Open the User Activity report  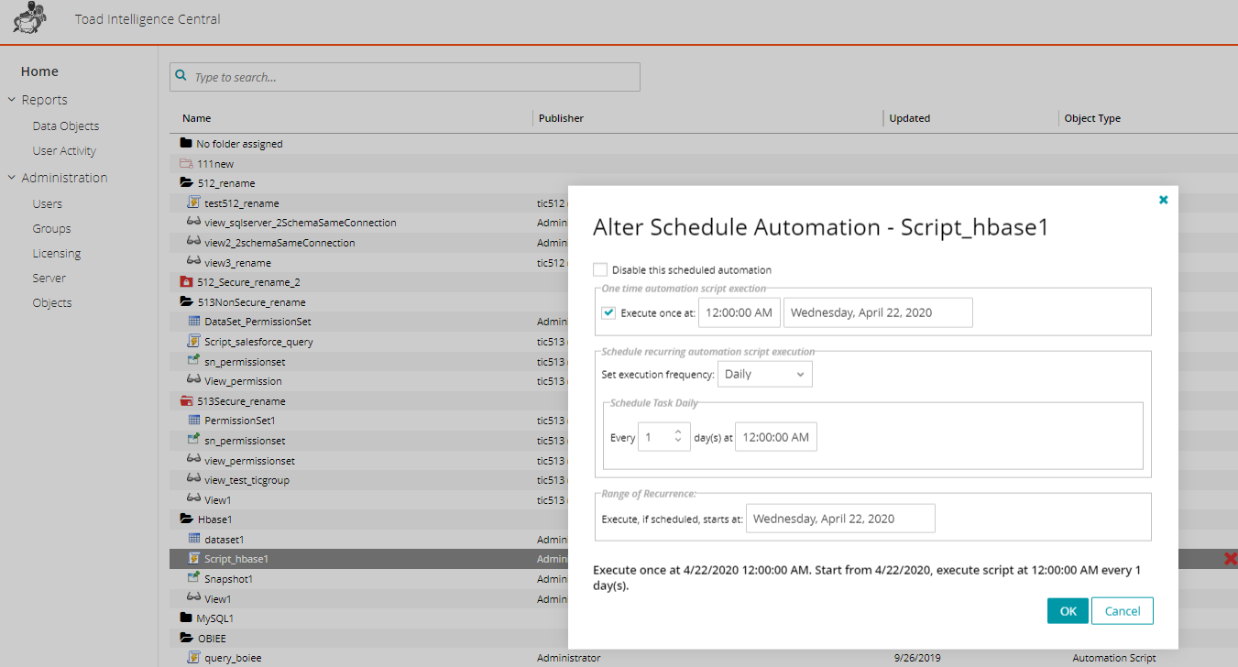[64, 151]
